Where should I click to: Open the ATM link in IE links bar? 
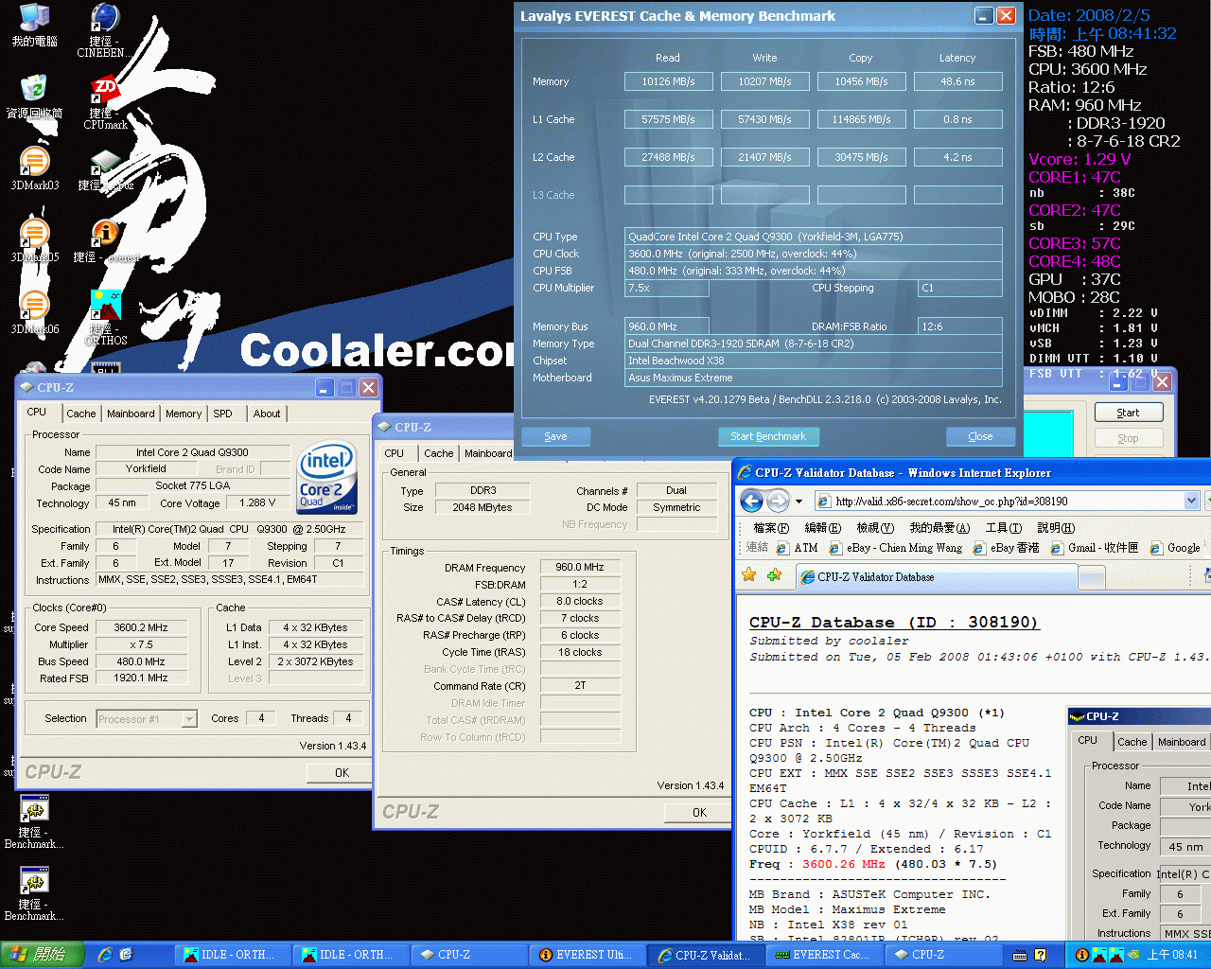[797, 548]
